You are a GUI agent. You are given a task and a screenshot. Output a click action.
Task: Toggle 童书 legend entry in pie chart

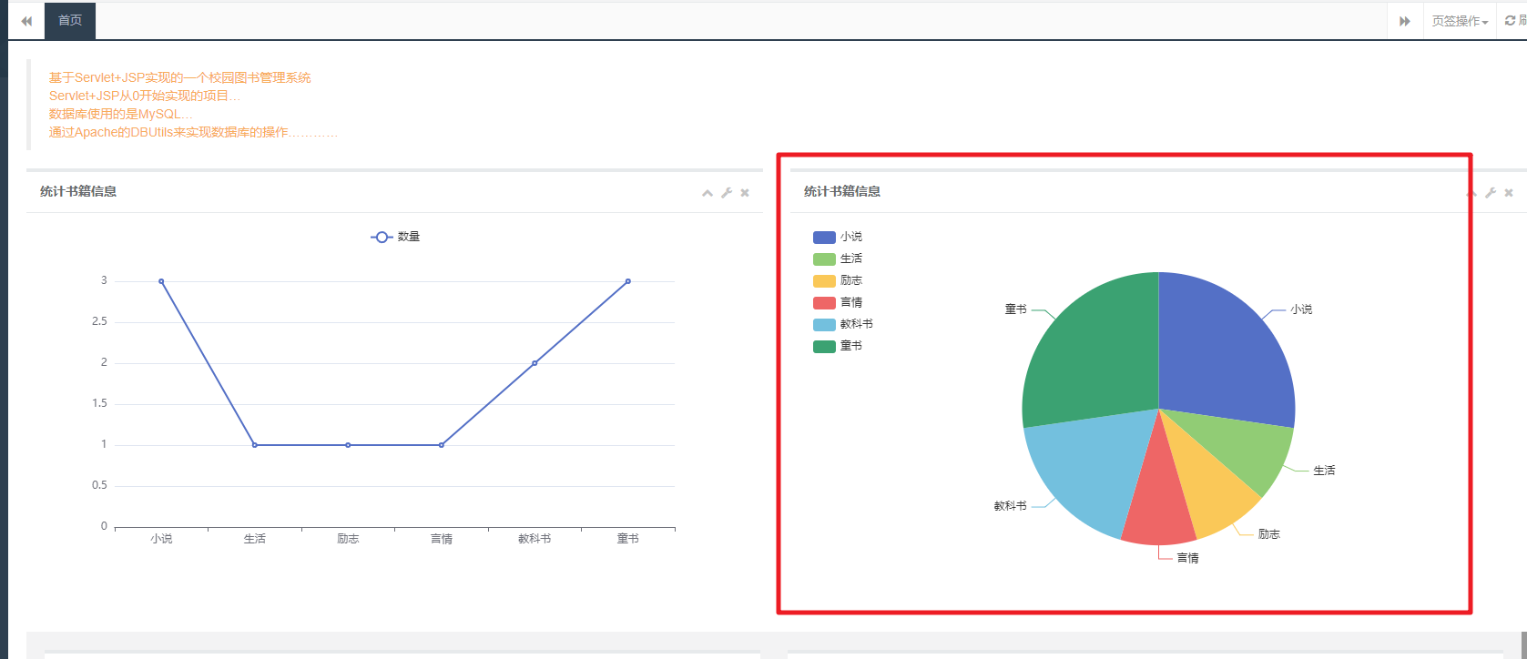(x=838, y=346)
